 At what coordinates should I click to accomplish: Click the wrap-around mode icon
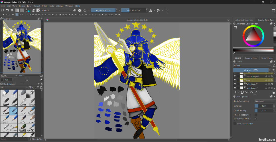coord(167,10)
